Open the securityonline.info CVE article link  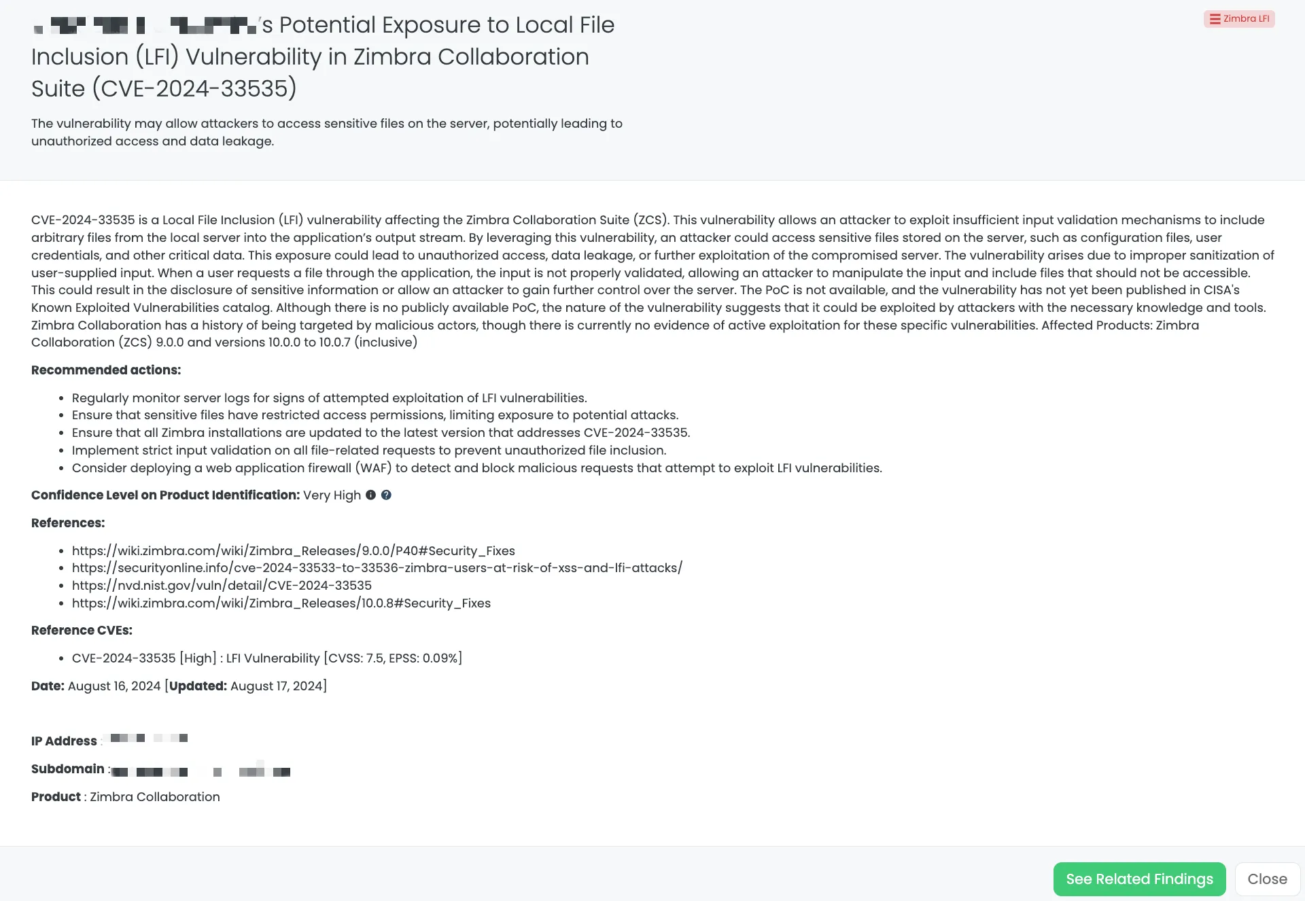click(x=377, y=568)
